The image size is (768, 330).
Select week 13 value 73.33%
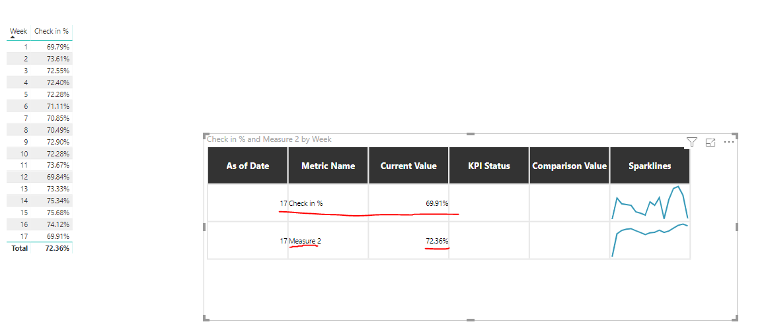[x=58, y=189]
